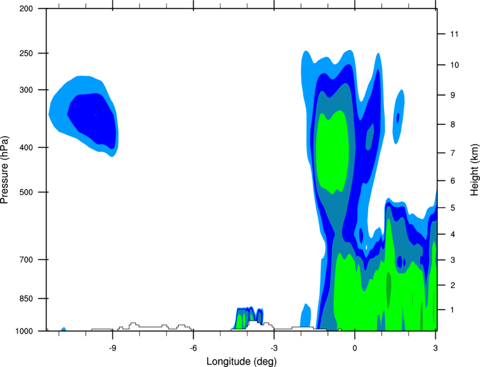The width and height of the screenshot is (480, 367).
Task: Click the 500 hPa pressure tick label
Action: 26,192
